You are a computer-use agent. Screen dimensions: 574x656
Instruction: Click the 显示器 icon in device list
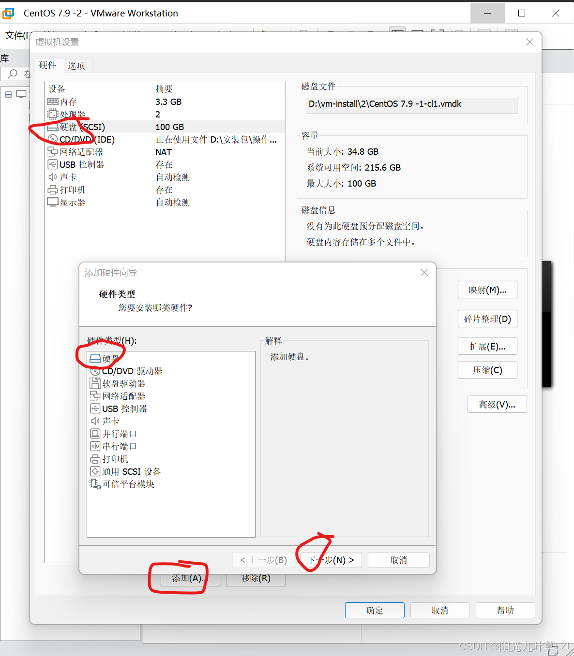point(53,202)
